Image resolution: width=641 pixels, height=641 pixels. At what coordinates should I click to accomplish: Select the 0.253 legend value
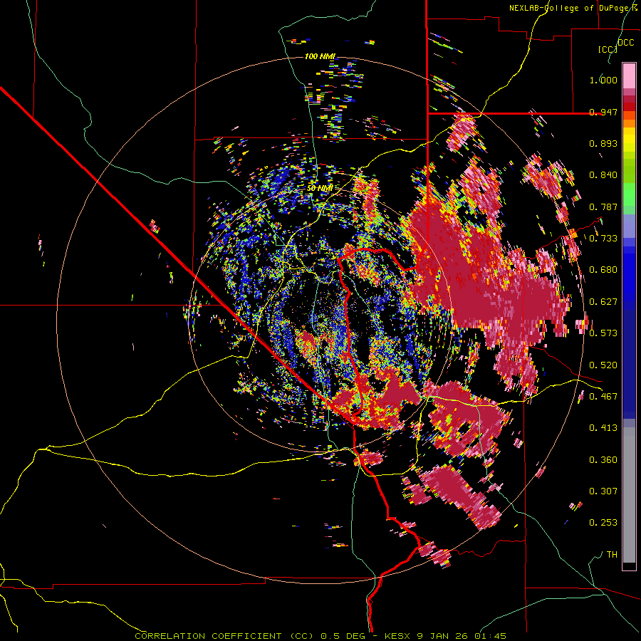click(x=603, y=523)
